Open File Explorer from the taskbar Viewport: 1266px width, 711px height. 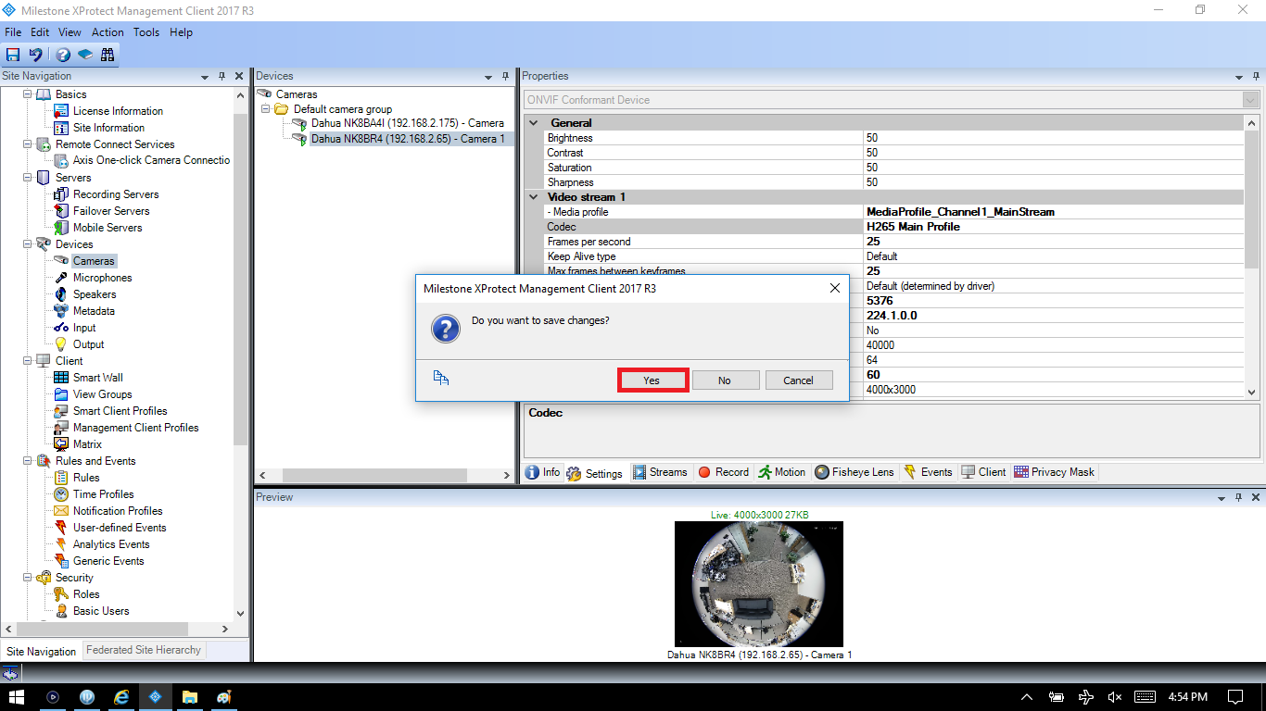click(190, 696)
